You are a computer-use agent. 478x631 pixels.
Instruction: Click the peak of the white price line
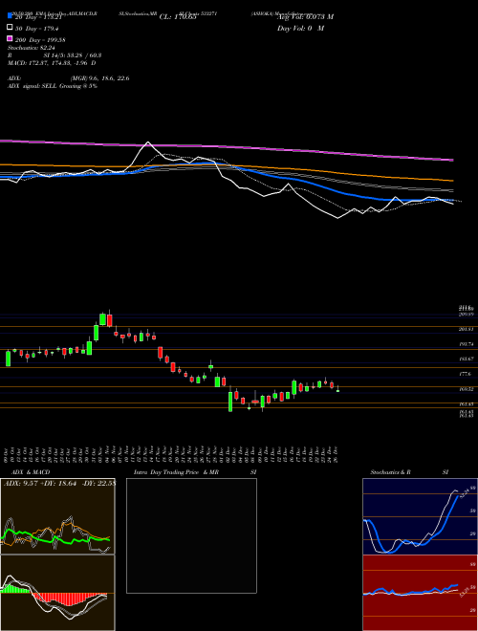pos(148,142)
